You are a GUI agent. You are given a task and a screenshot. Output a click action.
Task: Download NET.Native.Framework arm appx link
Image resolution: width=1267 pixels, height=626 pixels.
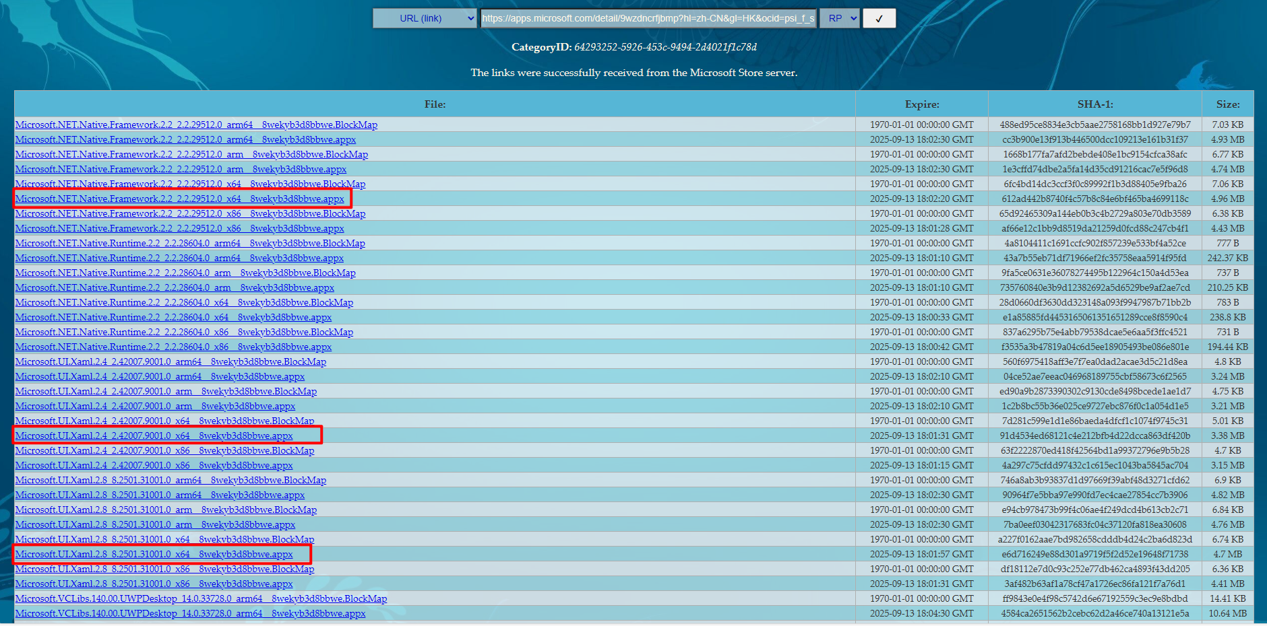coord(181,169)
